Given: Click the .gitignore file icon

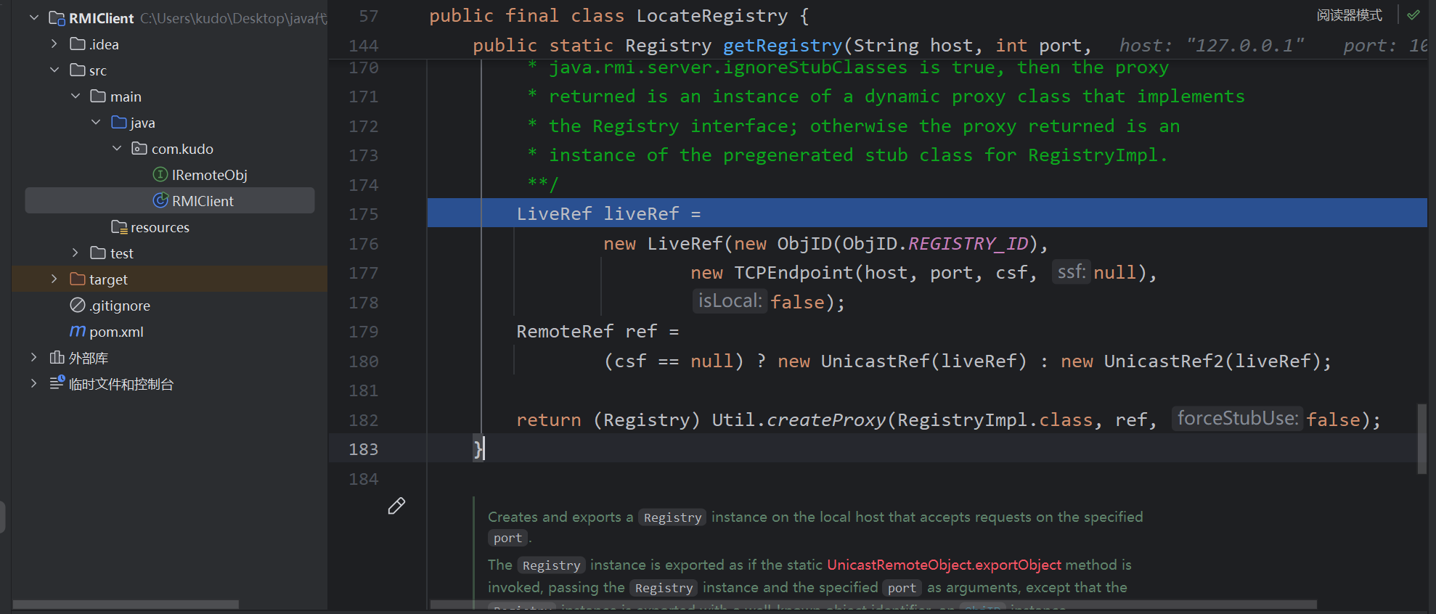Looking at the screenshot, I should coord(78,306).
